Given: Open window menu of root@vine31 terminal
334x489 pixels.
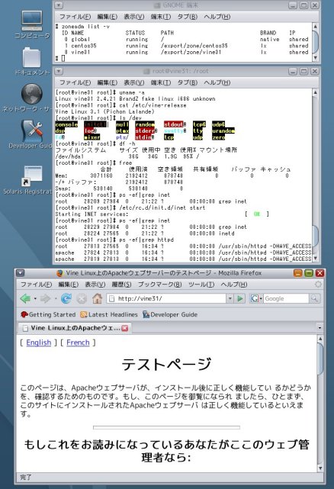Looking at the screenshot, I should pyautogui.click(x=58, y=72).
